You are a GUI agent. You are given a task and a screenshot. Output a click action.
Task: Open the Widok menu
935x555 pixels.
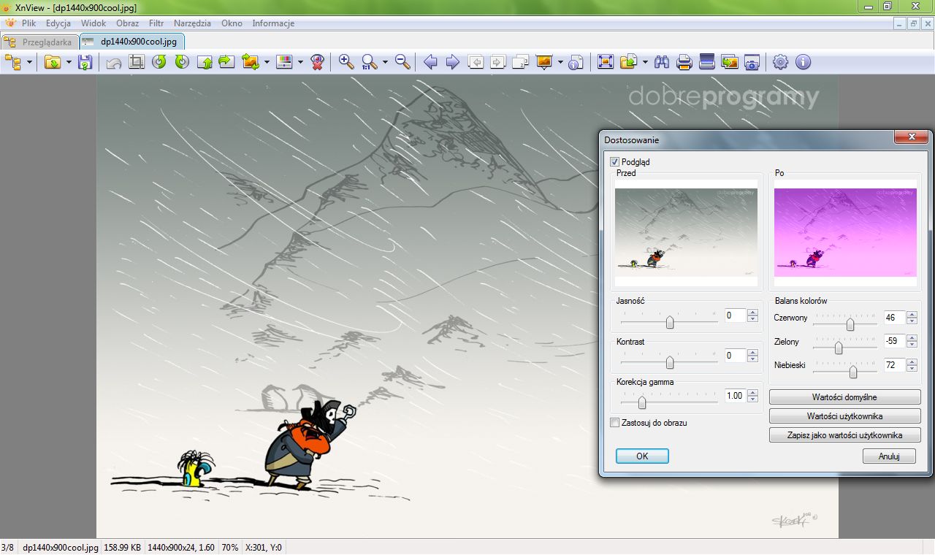pyautogui.click(x=93, y=23)
